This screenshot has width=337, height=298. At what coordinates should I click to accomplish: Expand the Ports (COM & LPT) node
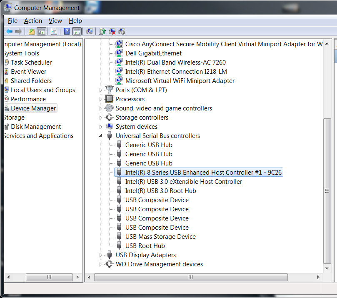(100, 90)
